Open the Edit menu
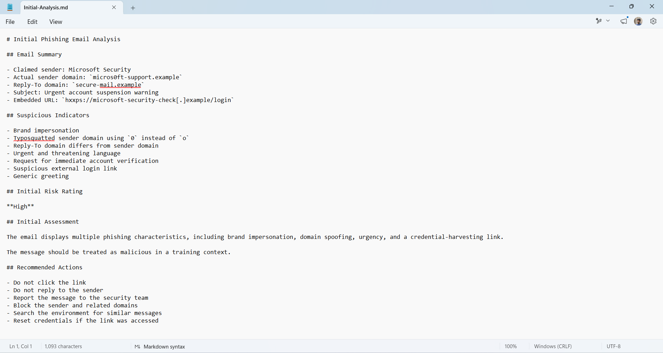Image resolution: width=663 pixels, height=353 pixels. (x=32, y=22)
